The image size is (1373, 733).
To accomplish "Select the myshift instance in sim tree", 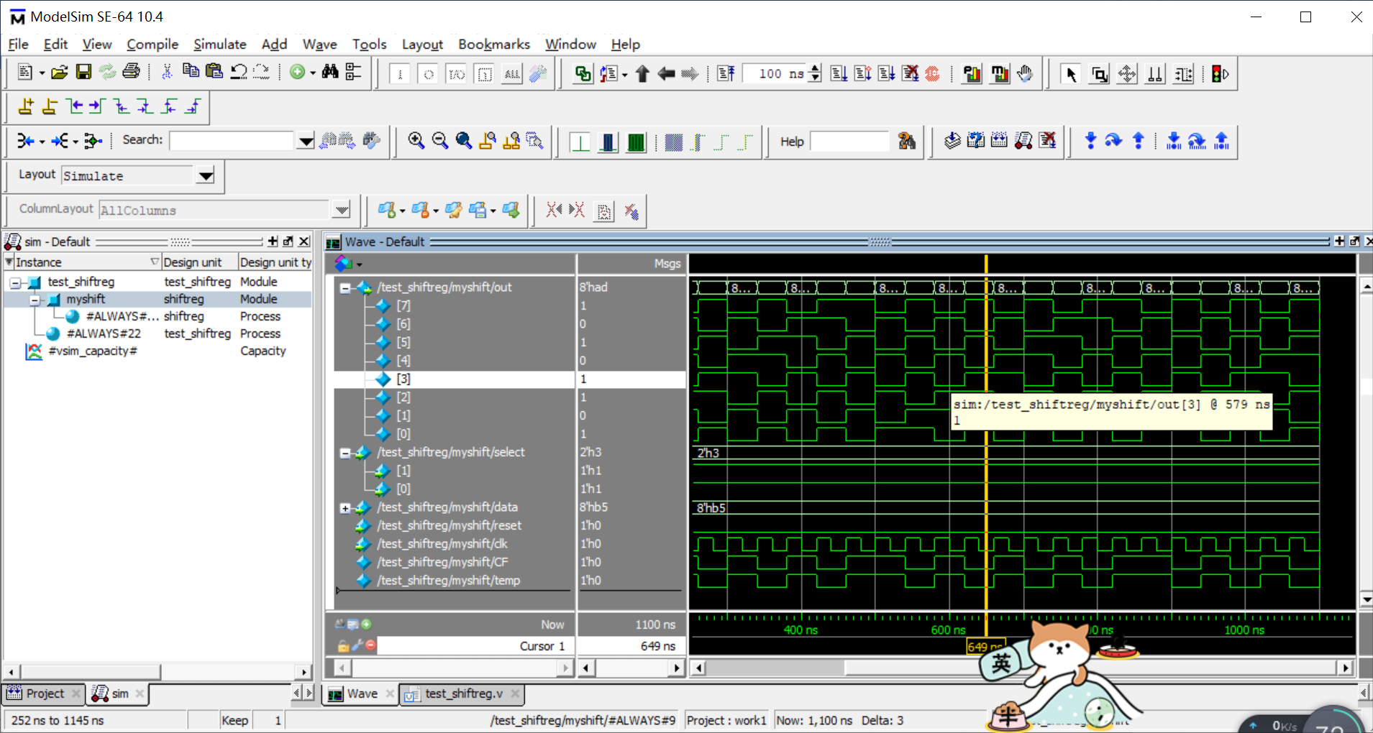I will pos(86,299).
